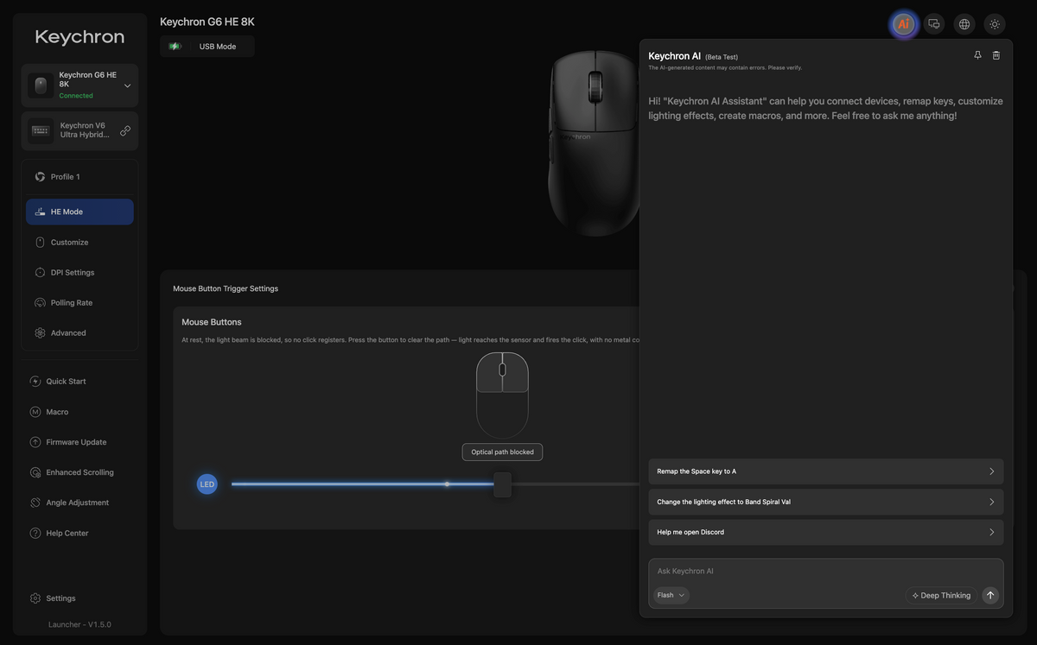Click the Keychron G6 HE 8K page title
Viewport: 1037px width, 645px height.
(x=207, y=22)
